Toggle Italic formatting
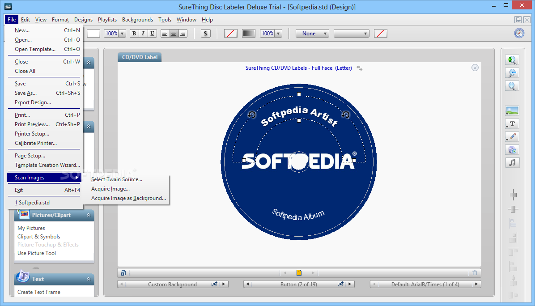Image resolution: width=535 pixels, height=306 pixels. pyautogui.click(x=143, y=34)
